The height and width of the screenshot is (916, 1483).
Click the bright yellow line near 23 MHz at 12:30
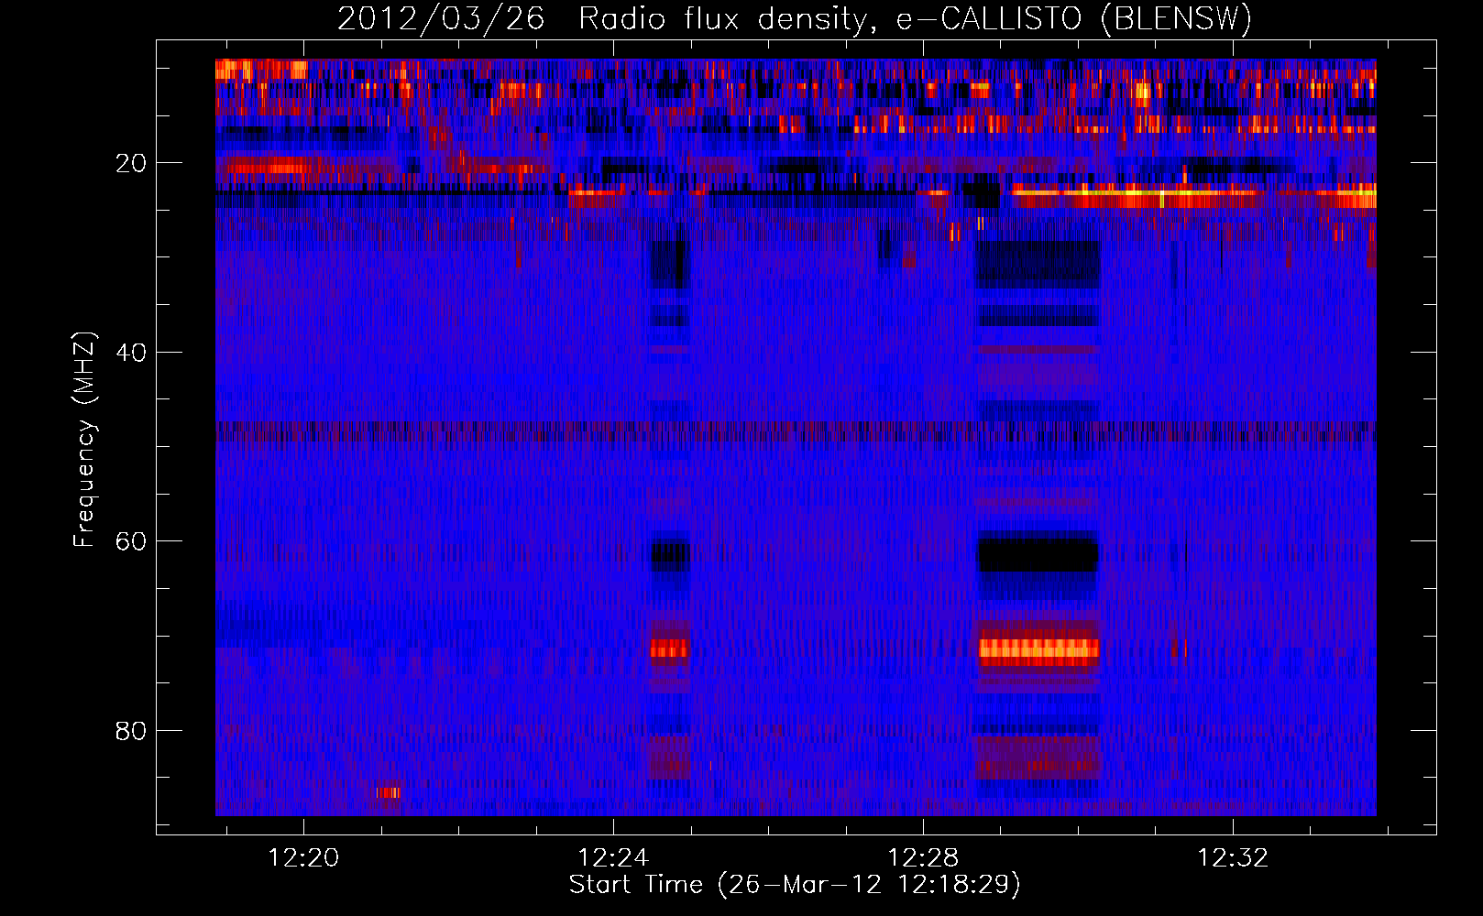point(1137,192)
